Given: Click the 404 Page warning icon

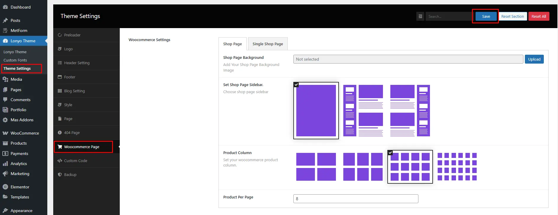Looking at the screenshot, I should (60, 132).
